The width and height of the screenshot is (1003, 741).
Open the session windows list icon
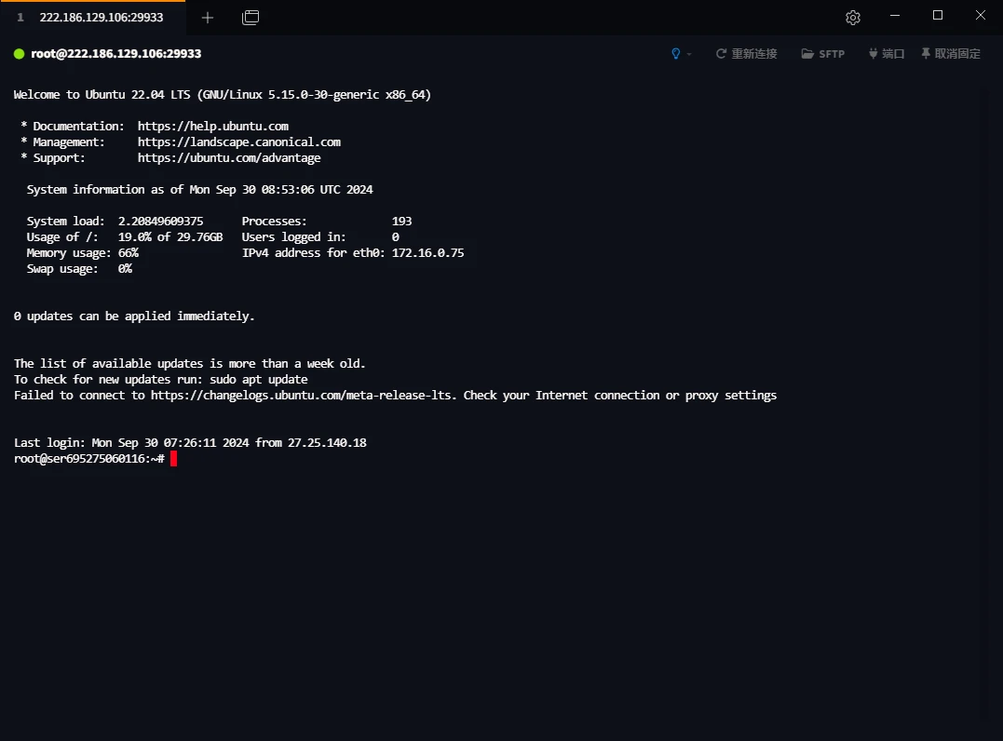251,18
